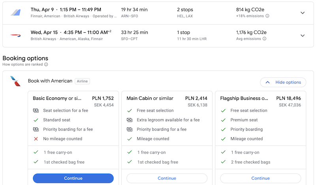Click the How options are ranked text
The height and width of the screenshot is (185, 316).
click(23, 64)
